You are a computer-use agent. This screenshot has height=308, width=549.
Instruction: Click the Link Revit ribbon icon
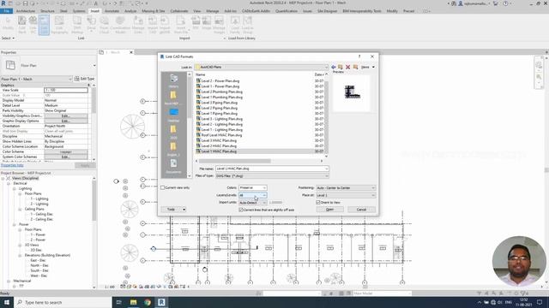pos(22,25)
